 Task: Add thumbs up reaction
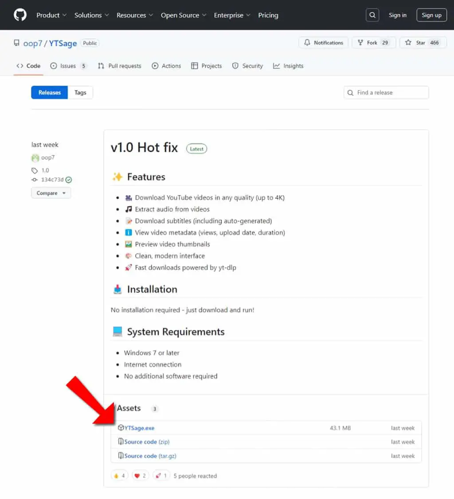119,476
